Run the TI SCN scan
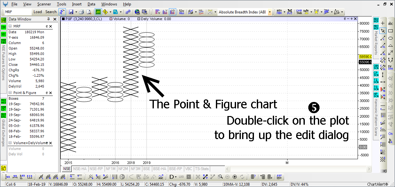Image resolution: width=395 pixels, height=187 pixels. 376,81
